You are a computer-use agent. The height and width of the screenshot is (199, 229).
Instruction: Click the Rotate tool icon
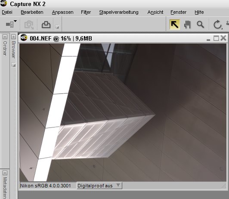click(218, 25)
